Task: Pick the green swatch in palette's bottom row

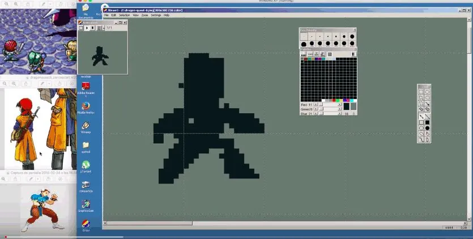Action: 338,100
